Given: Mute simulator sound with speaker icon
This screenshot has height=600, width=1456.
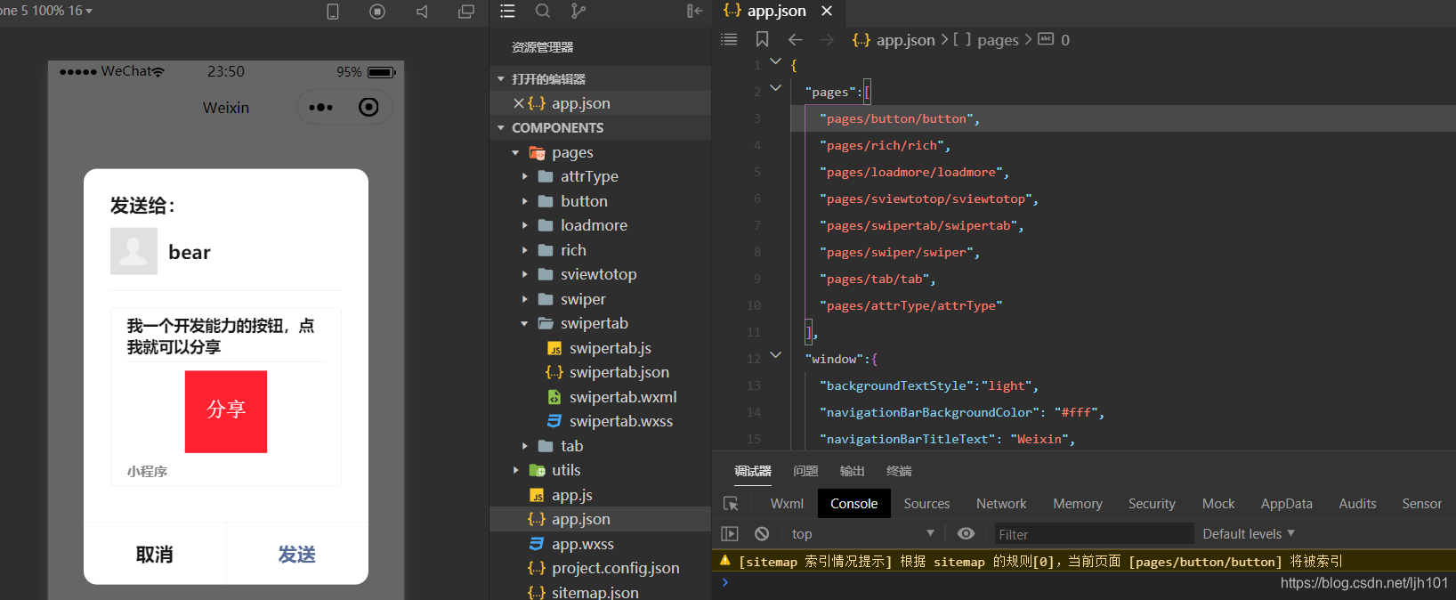Looking at the screenshot, I should 422,12.
